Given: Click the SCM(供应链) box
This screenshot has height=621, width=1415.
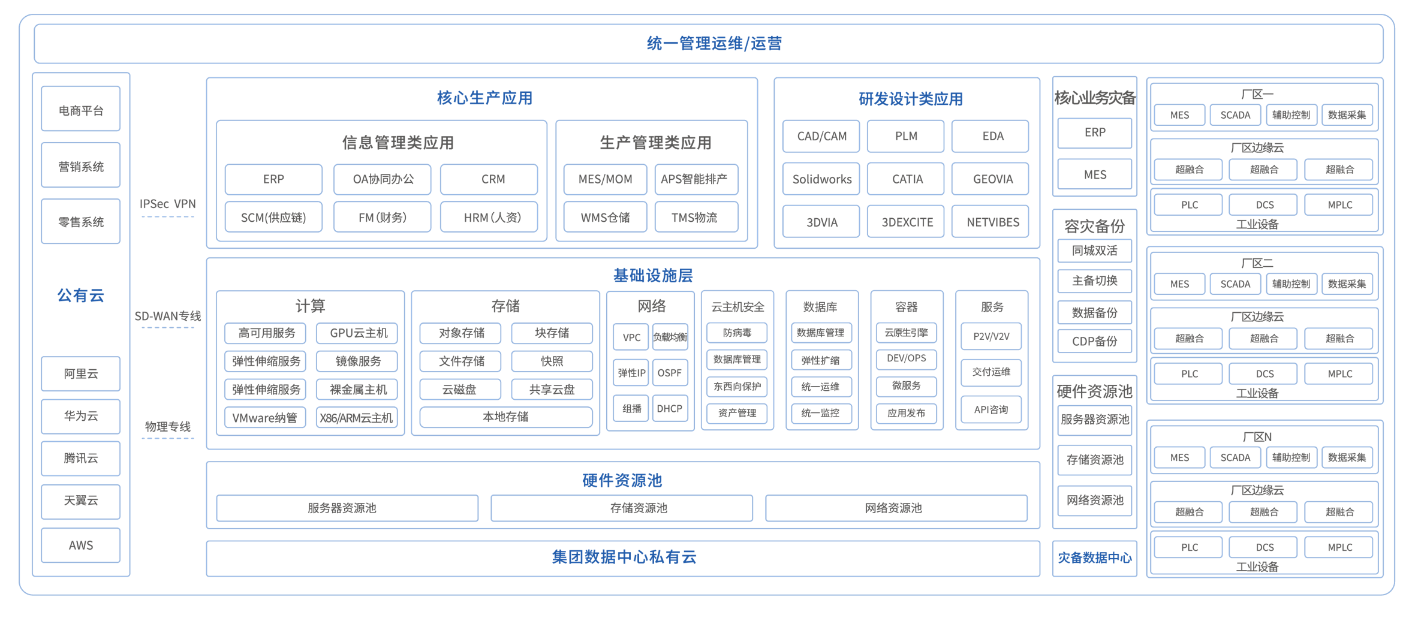Looking at the screenshot, I should [x=273, y=216].
